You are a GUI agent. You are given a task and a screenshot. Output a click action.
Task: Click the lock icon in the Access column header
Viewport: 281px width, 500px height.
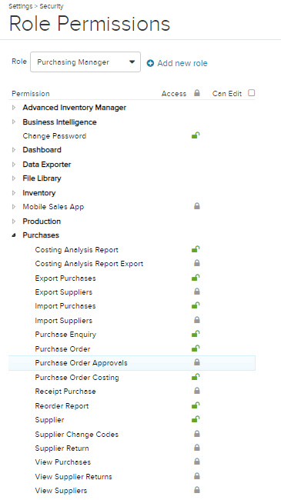(197, 93)
